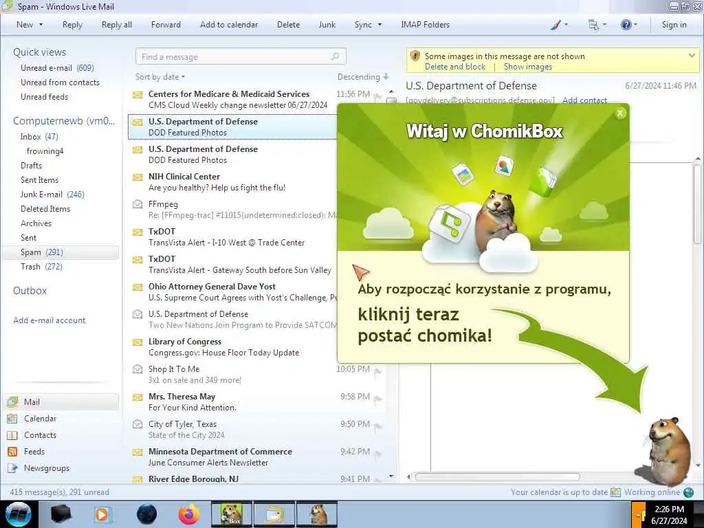Open Windows Start button

(19, 514)
